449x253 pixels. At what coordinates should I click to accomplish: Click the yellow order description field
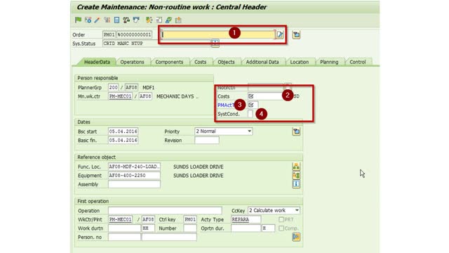(218, 34)
